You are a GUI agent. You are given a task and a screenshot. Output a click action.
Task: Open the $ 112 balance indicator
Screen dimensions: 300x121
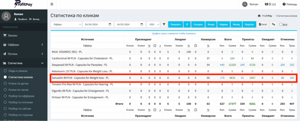coord(270,4)
